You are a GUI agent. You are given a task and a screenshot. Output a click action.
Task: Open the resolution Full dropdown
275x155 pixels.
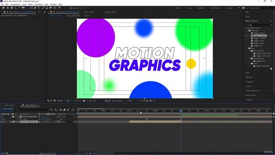98,101
